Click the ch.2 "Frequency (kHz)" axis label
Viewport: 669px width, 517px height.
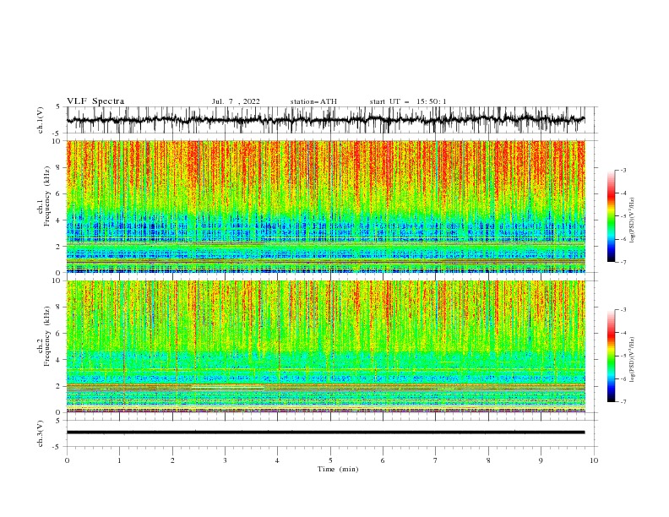(47, 335)
